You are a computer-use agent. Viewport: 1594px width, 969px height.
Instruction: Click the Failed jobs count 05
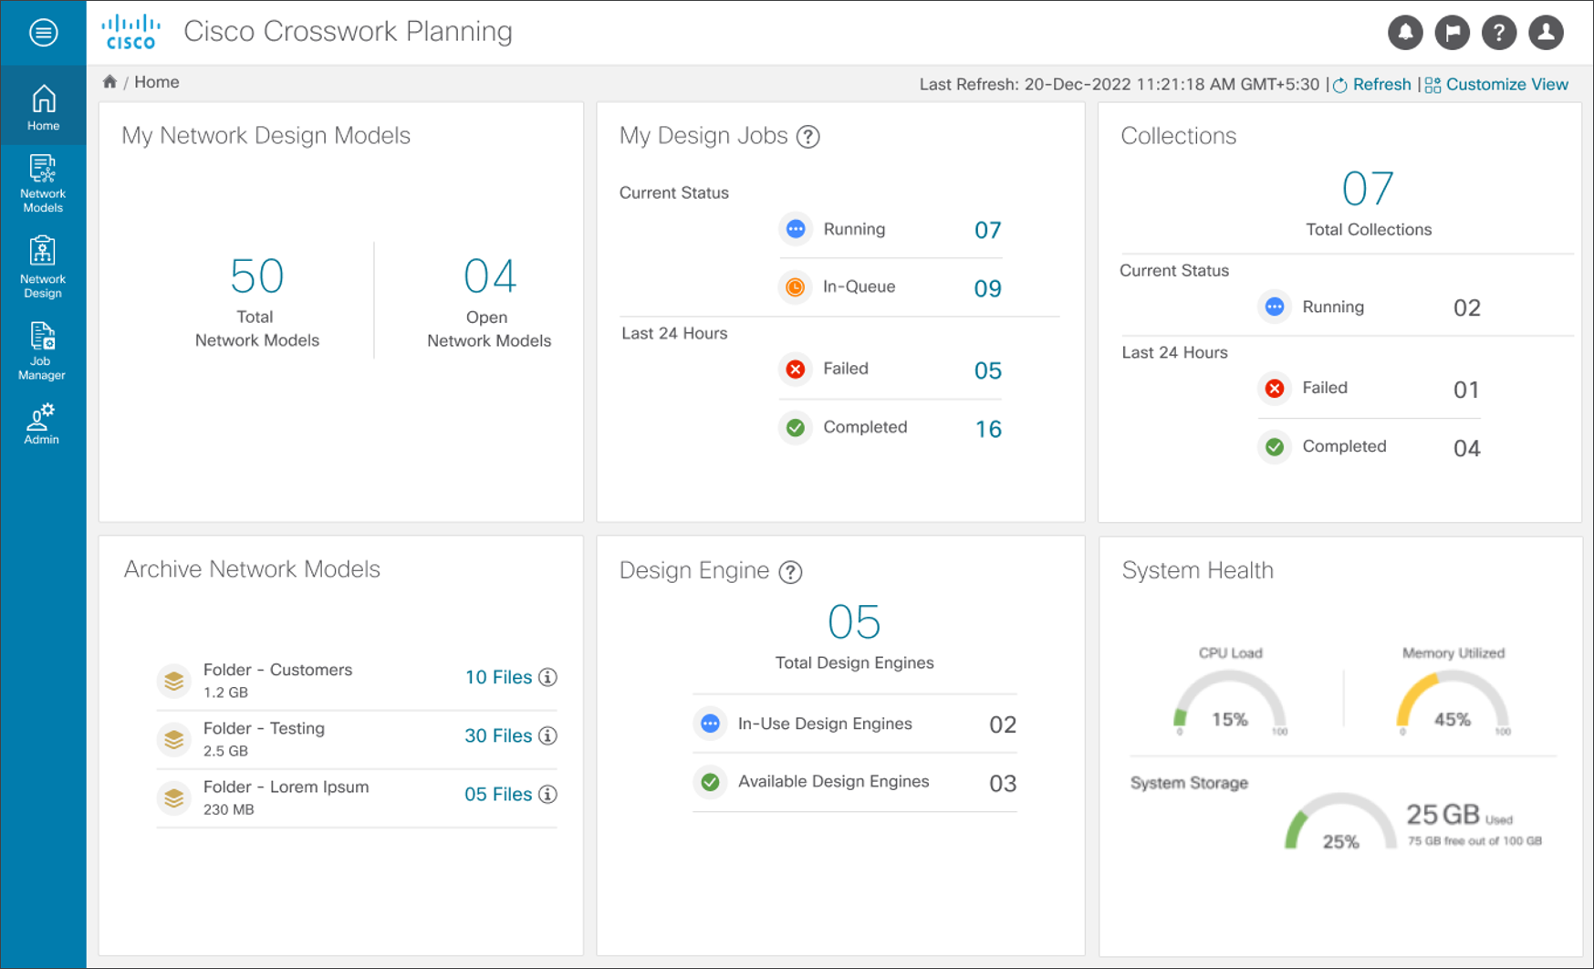pos(987,370)
